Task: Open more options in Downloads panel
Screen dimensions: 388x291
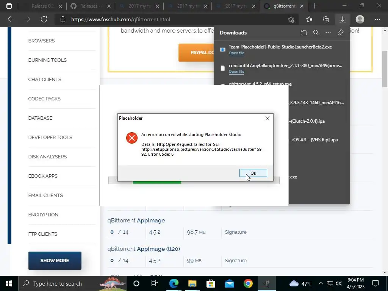Action: [328, 33]
